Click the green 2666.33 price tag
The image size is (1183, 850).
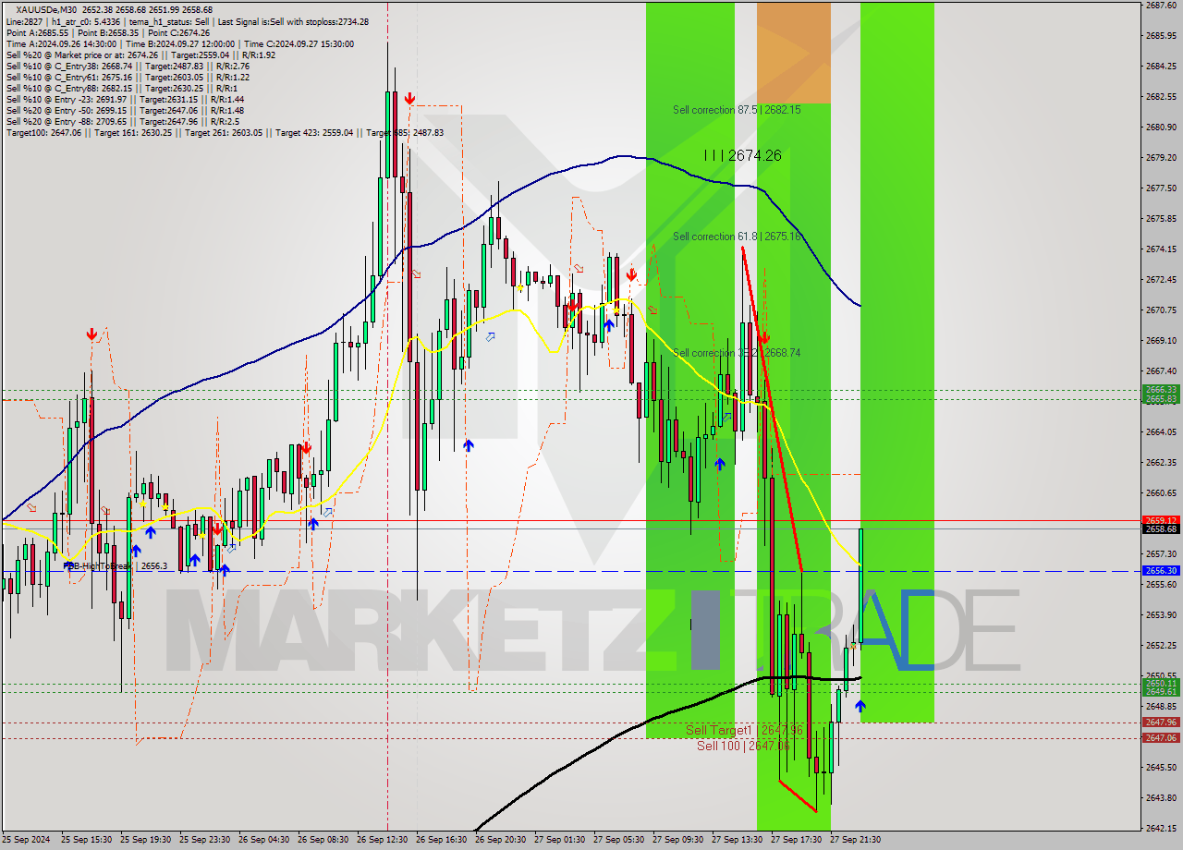pos(1161,390)
